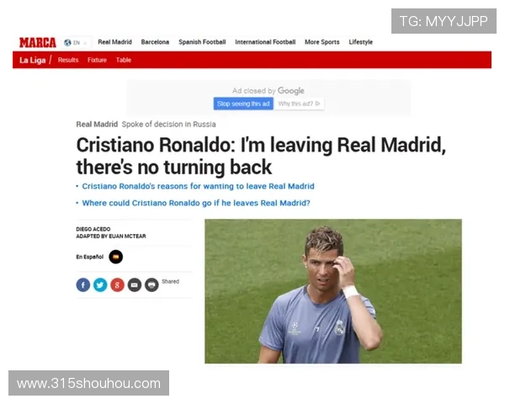
Task: Send article by email envelope icon
Action: [x=135, y=285]
